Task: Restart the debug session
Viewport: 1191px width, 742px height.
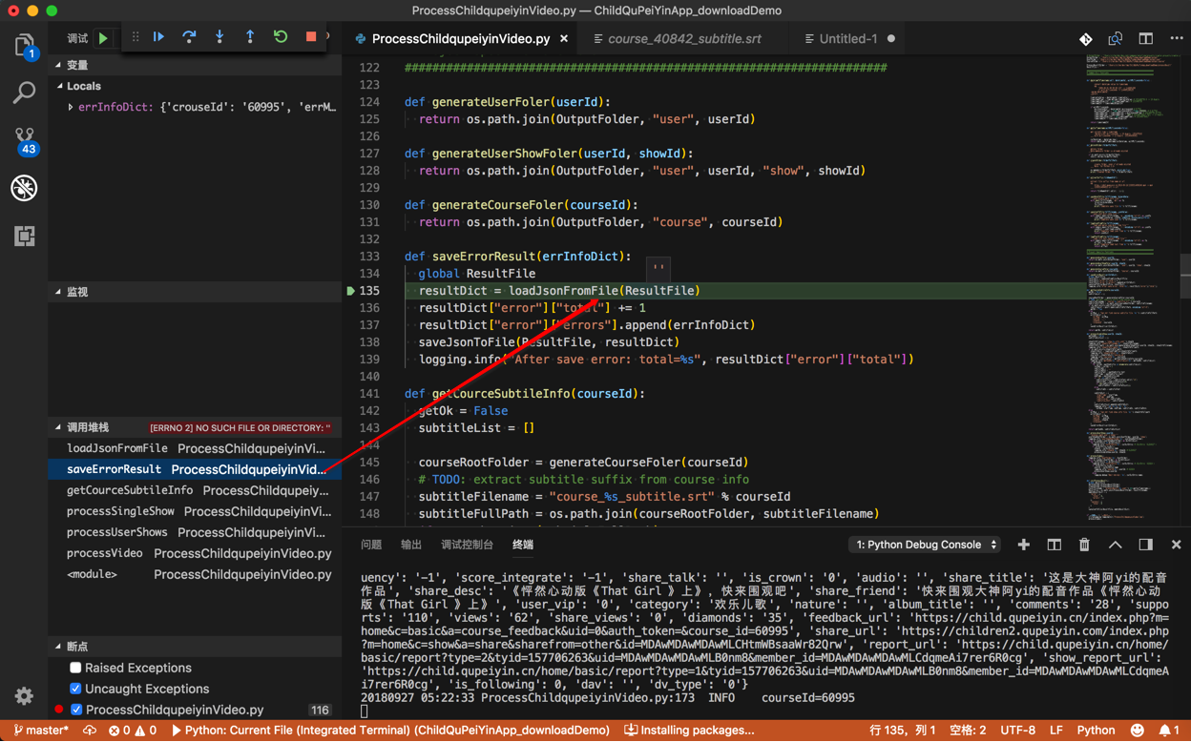Action: [281, 37]
